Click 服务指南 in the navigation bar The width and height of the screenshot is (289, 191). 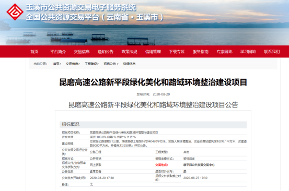pos(201,52)
